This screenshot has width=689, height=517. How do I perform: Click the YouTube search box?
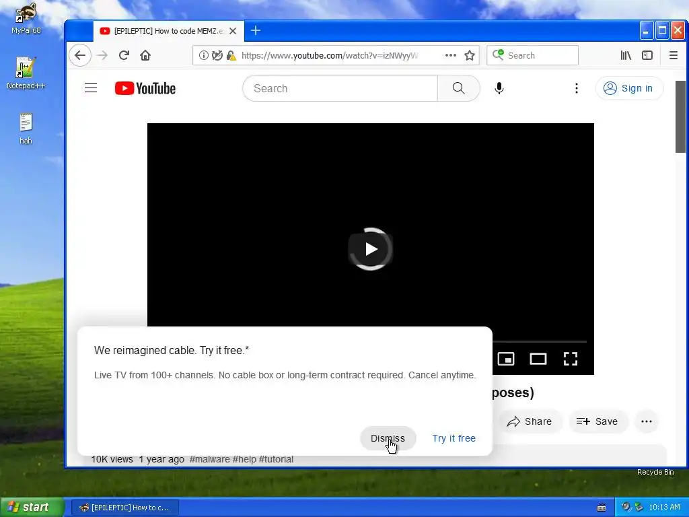click(x=340, y=88)
